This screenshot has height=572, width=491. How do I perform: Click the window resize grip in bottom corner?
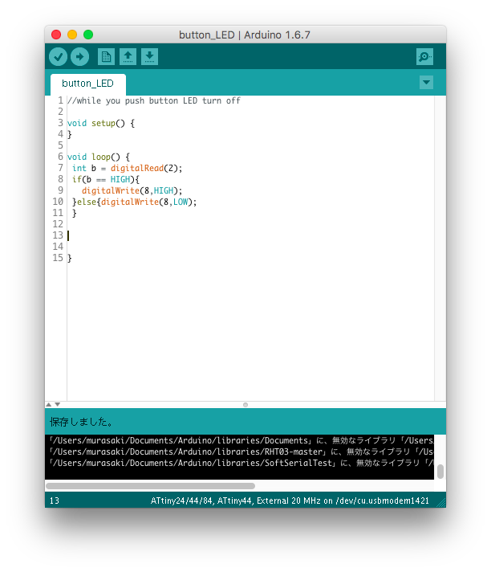pyautogui.click(x=441, y=503)
